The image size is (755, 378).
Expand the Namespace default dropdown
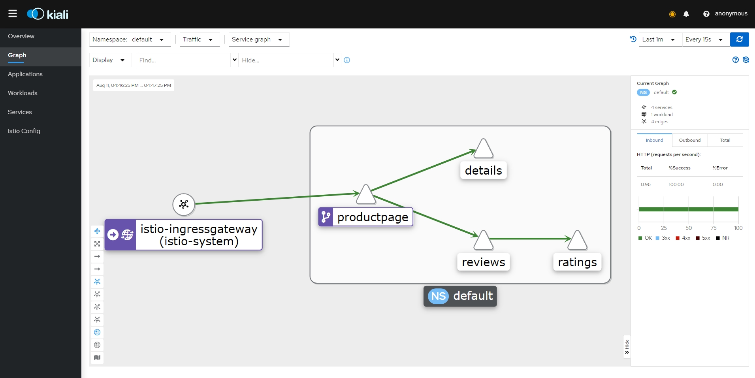[x=130, y=39]
